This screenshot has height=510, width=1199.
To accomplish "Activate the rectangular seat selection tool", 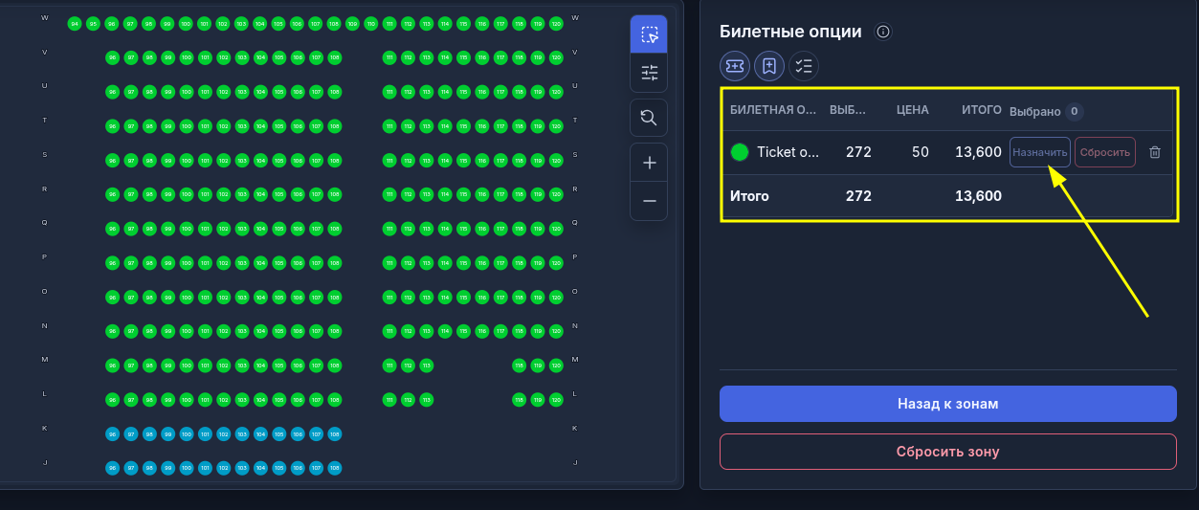I will point(649,34).
